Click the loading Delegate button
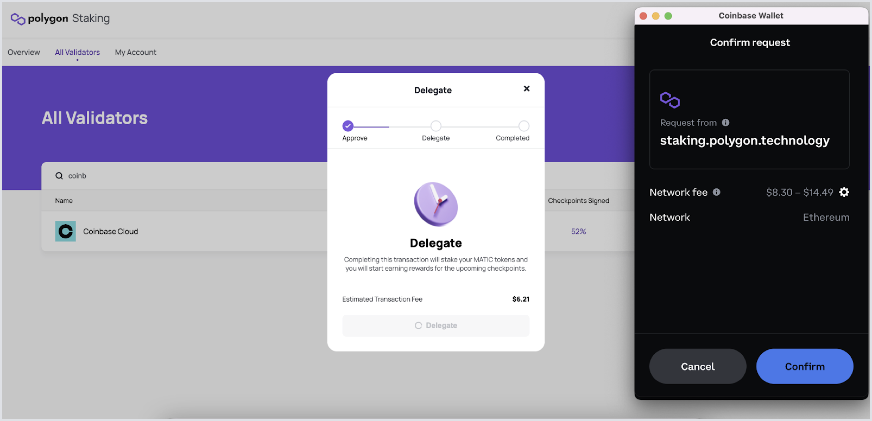The height and width of the screenshot is (421, 872). (436, 325)
